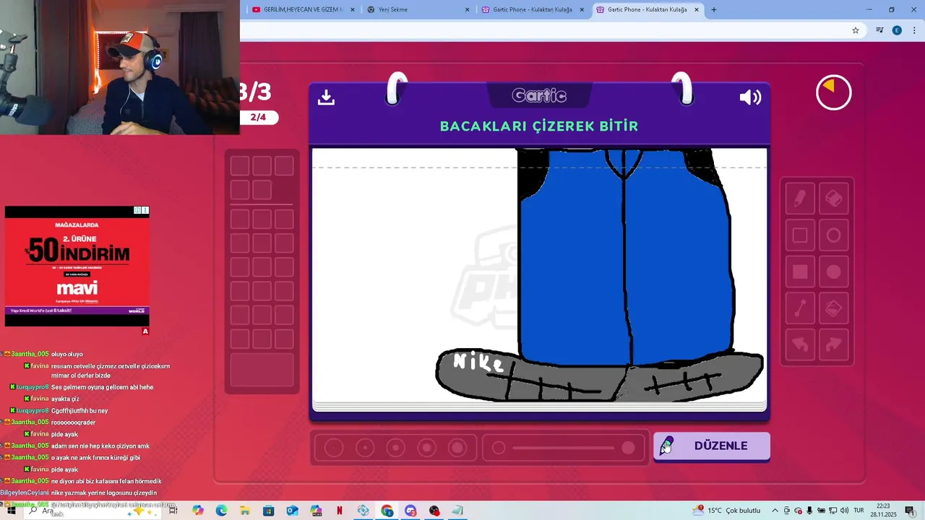Choose the largest brush size
Screen dimensions: 925x520
pyautogui.click(x=457, y=448)
